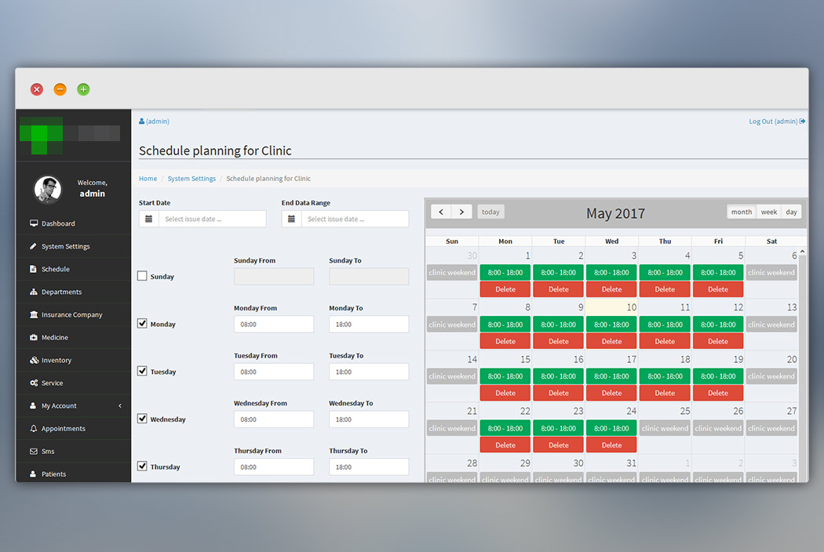This screenshot has width=824, height=552.
Task: Open the Departments hierarchy icon
Action: (34, 292)
